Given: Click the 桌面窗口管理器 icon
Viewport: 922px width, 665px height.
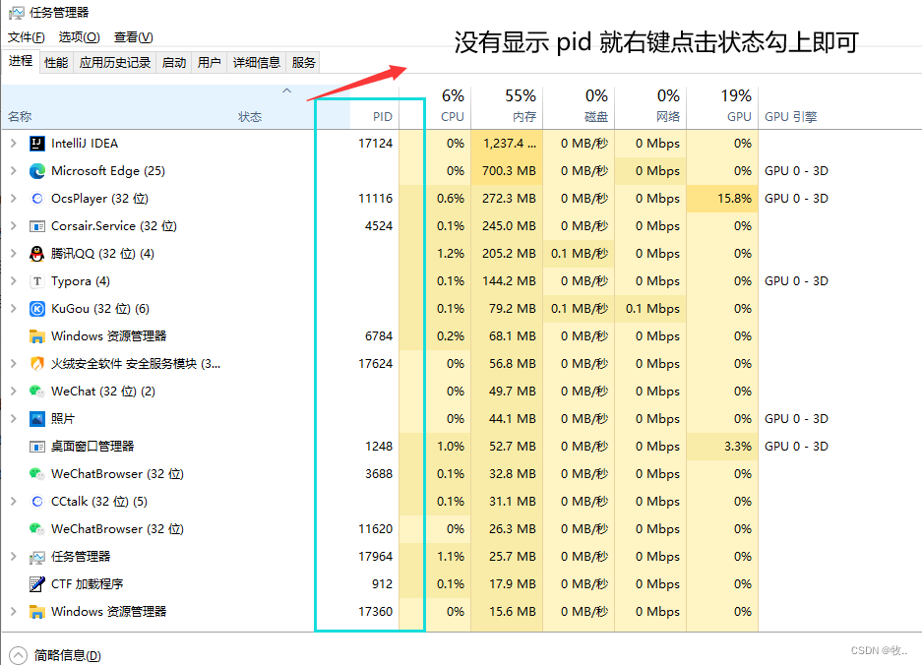Looking at the screenshot, I should pos(37,447).
